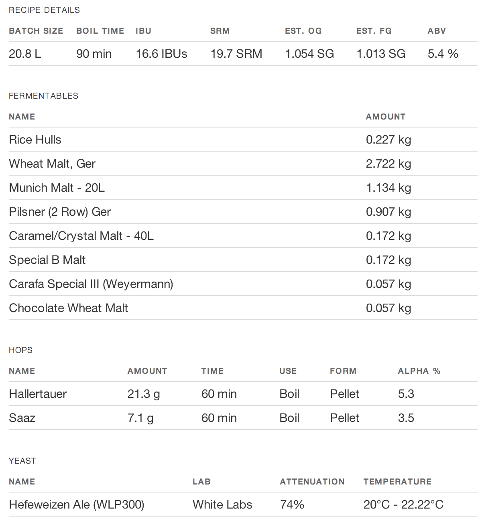Viewport: 484px width, 523px height.
Task: Click Carafa Special III (Weyermann) entry
Action: (91, 284)
